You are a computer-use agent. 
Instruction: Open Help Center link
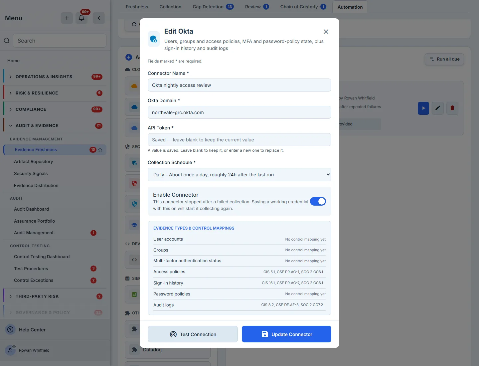pos(32,330)
